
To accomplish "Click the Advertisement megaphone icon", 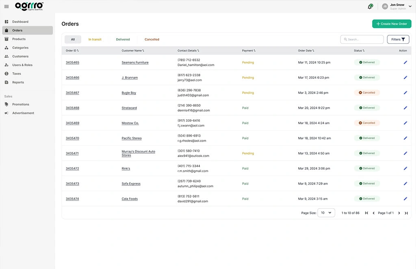I will click(6, 113).
